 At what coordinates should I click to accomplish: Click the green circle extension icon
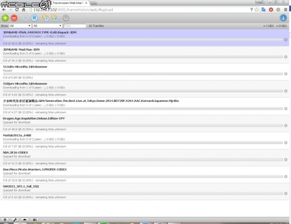click(278, 10)
